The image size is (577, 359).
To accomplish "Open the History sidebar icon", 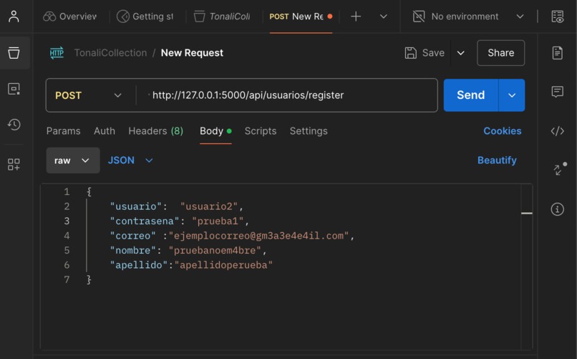I will (x=14, y=125).
